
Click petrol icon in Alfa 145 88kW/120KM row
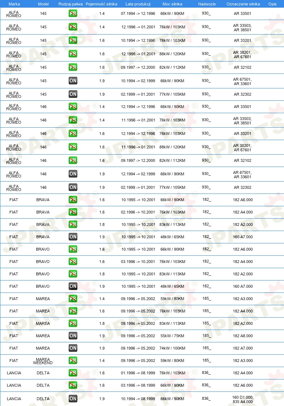[x=73, y=54]
